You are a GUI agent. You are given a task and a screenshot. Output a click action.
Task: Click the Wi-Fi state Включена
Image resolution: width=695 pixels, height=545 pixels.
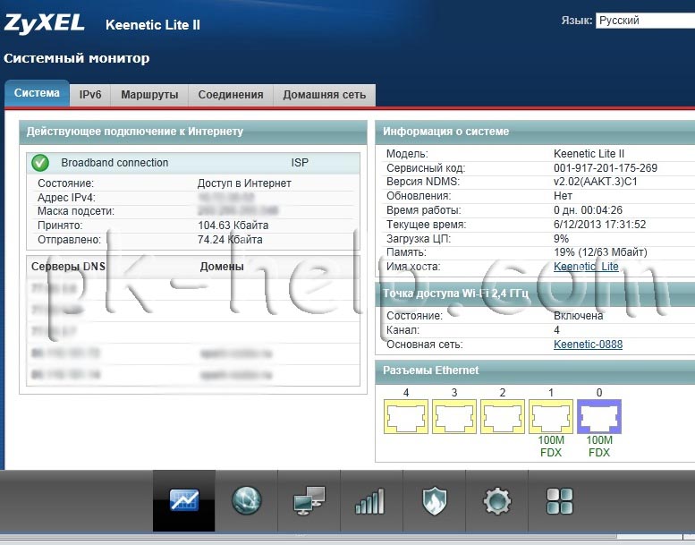[x=579, y=316]
